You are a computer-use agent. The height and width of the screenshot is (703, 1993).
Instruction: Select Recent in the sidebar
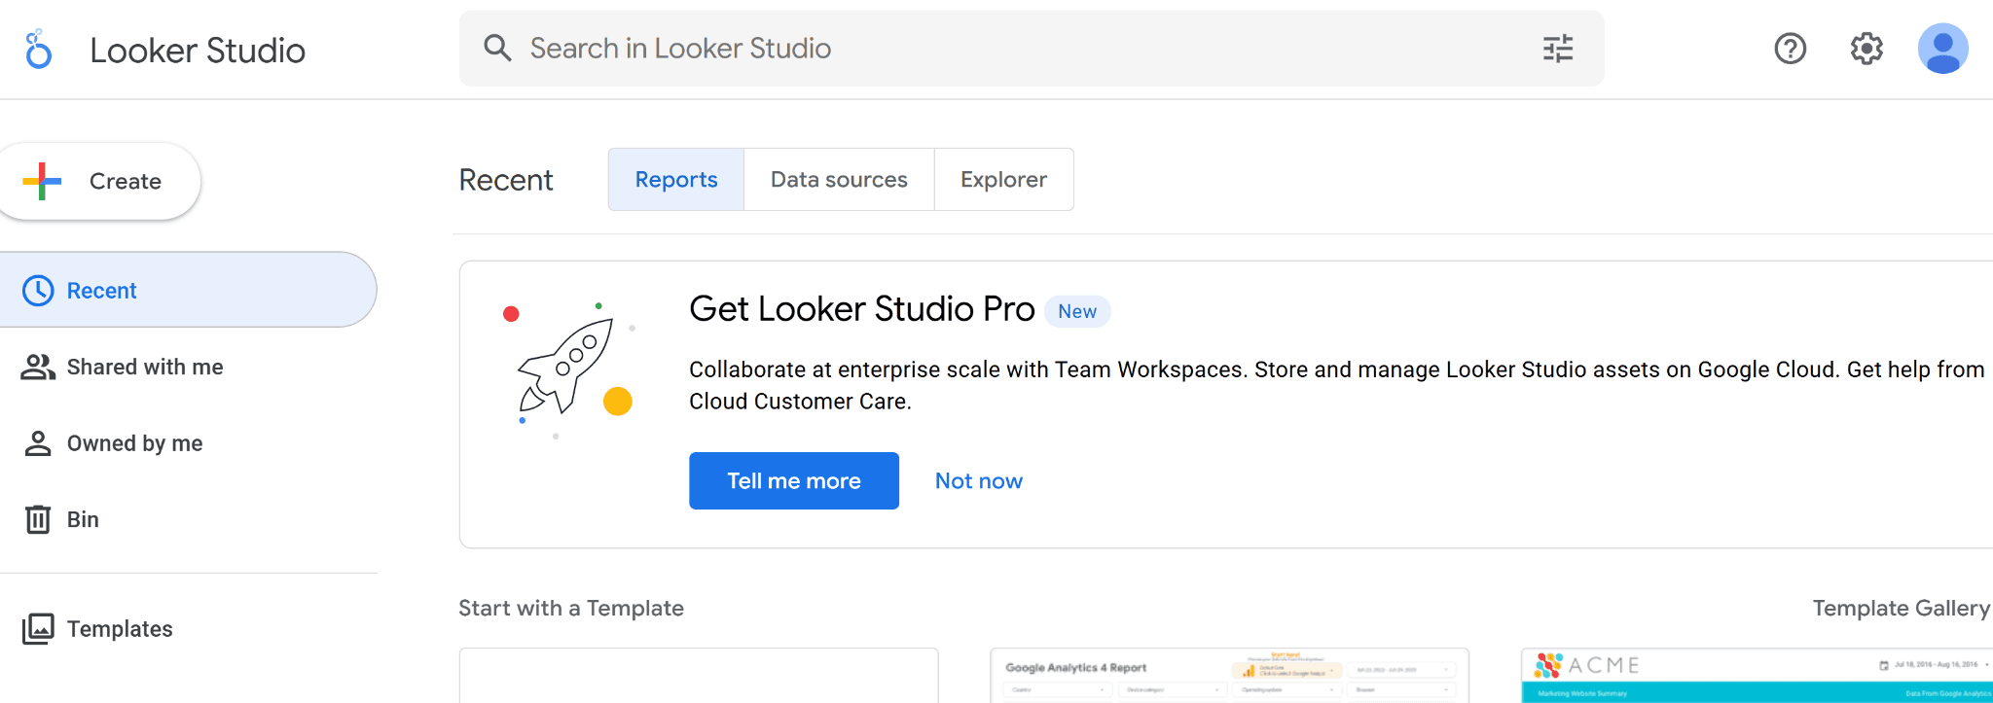(x=187, y=290)
